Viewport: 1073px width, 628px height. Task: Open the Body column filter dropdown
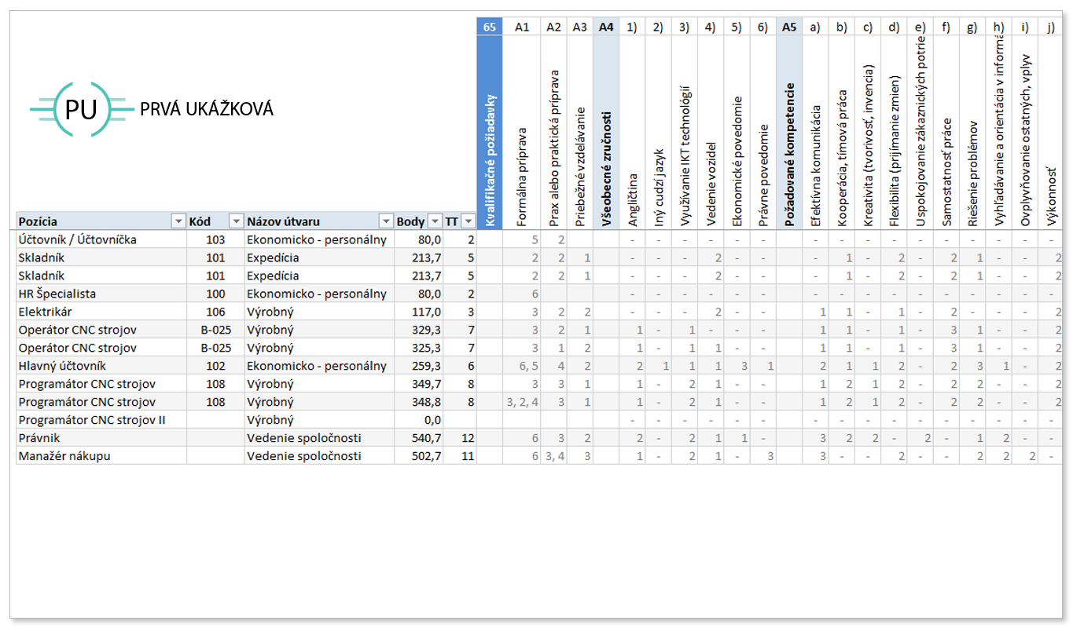tap(435, 221)
